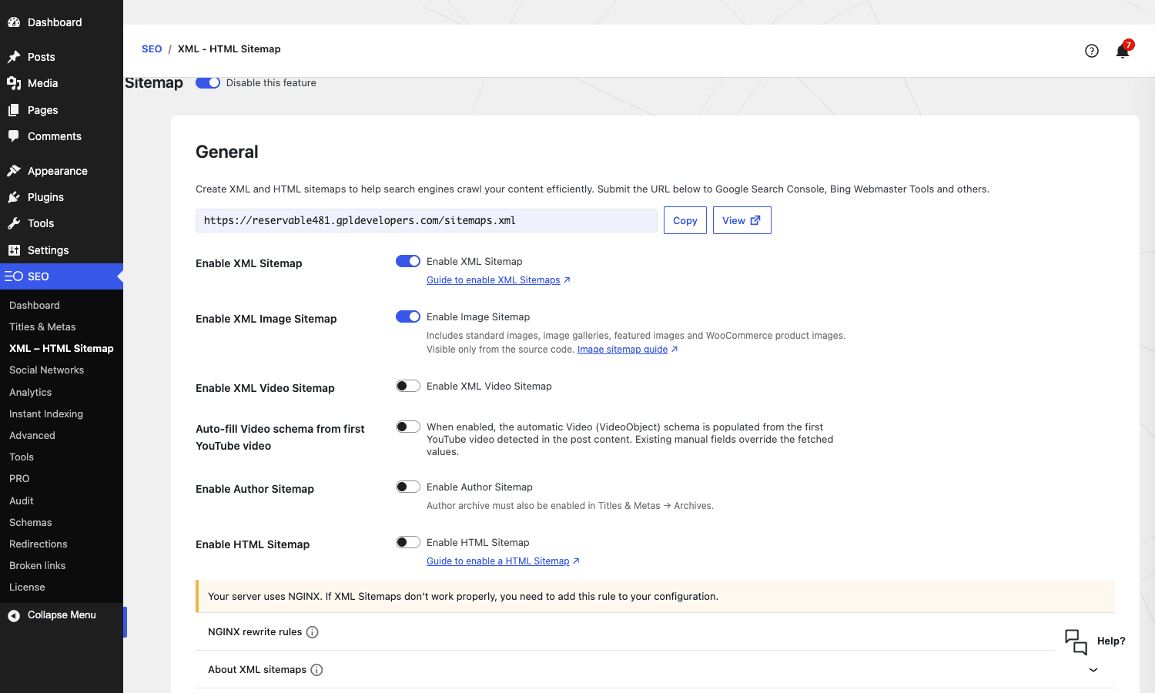The height and width of the screenshot is (693, 1155).
Task: Open the notifications bell icon
Action: pyautogui.click(x=1123, y=51)
